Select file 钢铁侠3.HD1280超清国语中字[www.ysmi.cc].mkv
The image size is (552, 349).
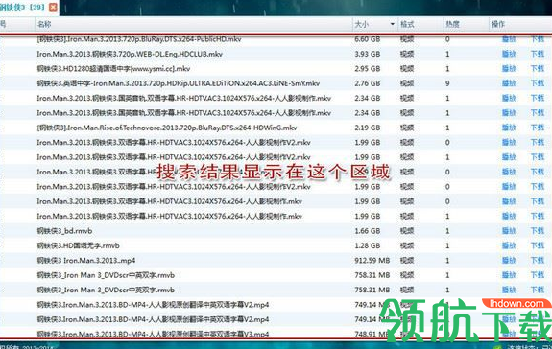pyautogui.click(x=113, y=68)
